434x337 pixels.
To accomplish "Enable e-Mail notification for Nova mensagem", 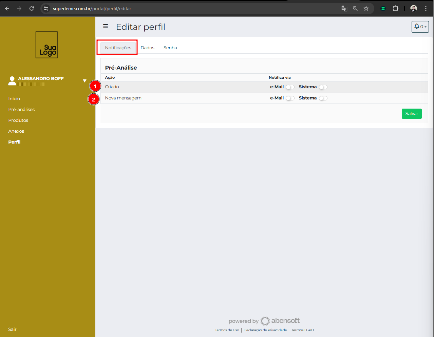I will pyautogui.click(x=290, y=98).
